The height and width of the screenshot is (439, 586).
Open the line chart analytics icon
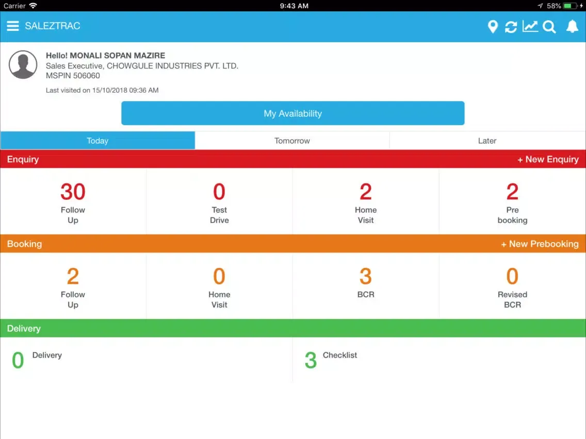[x=530, y=26]
